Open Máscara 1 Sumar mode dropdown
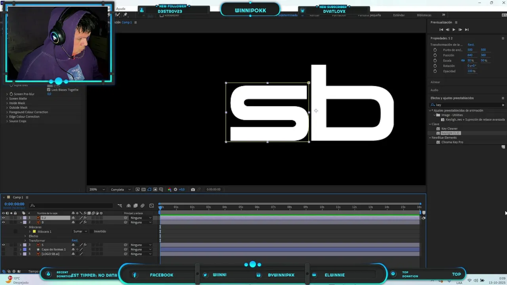507x285 pixels. coord(80,232)
